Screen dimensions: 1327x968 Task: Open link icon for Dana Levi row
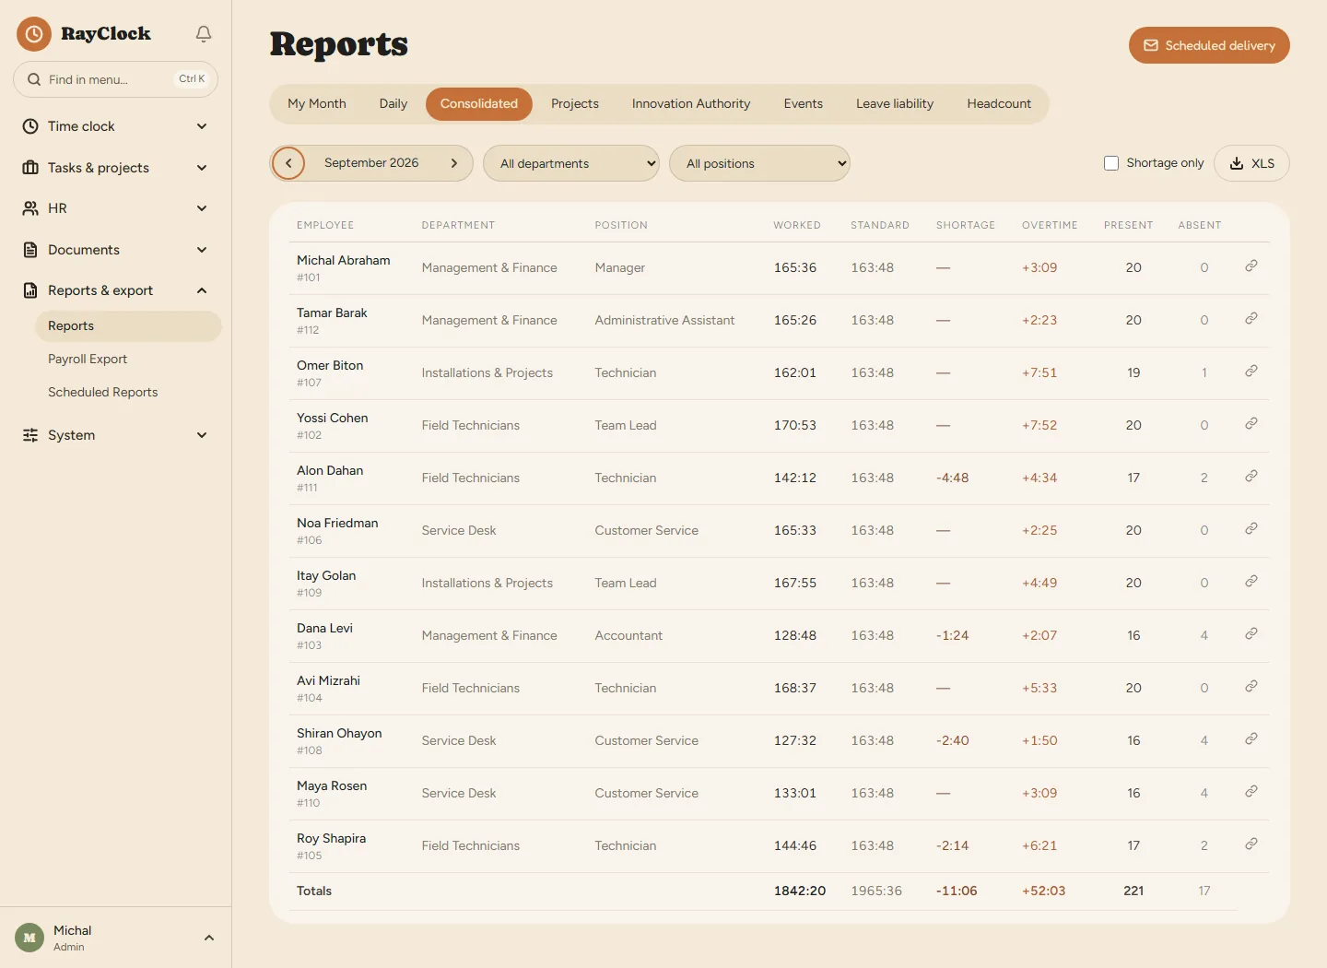1251,634
